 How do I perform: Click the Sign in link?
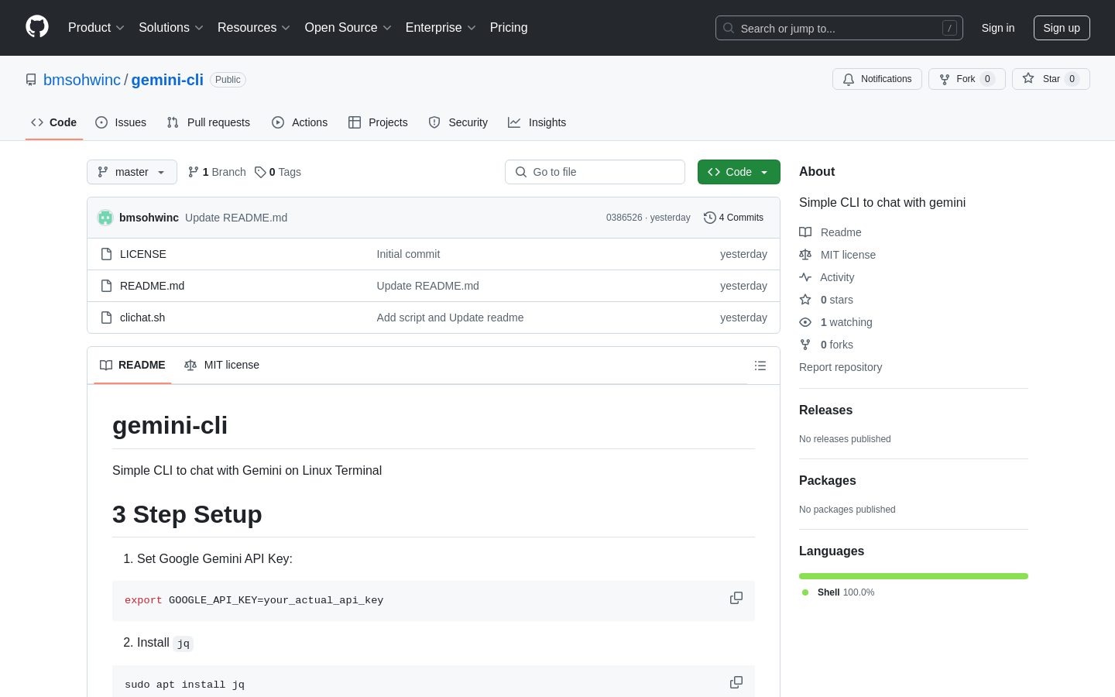click(998, 28)
